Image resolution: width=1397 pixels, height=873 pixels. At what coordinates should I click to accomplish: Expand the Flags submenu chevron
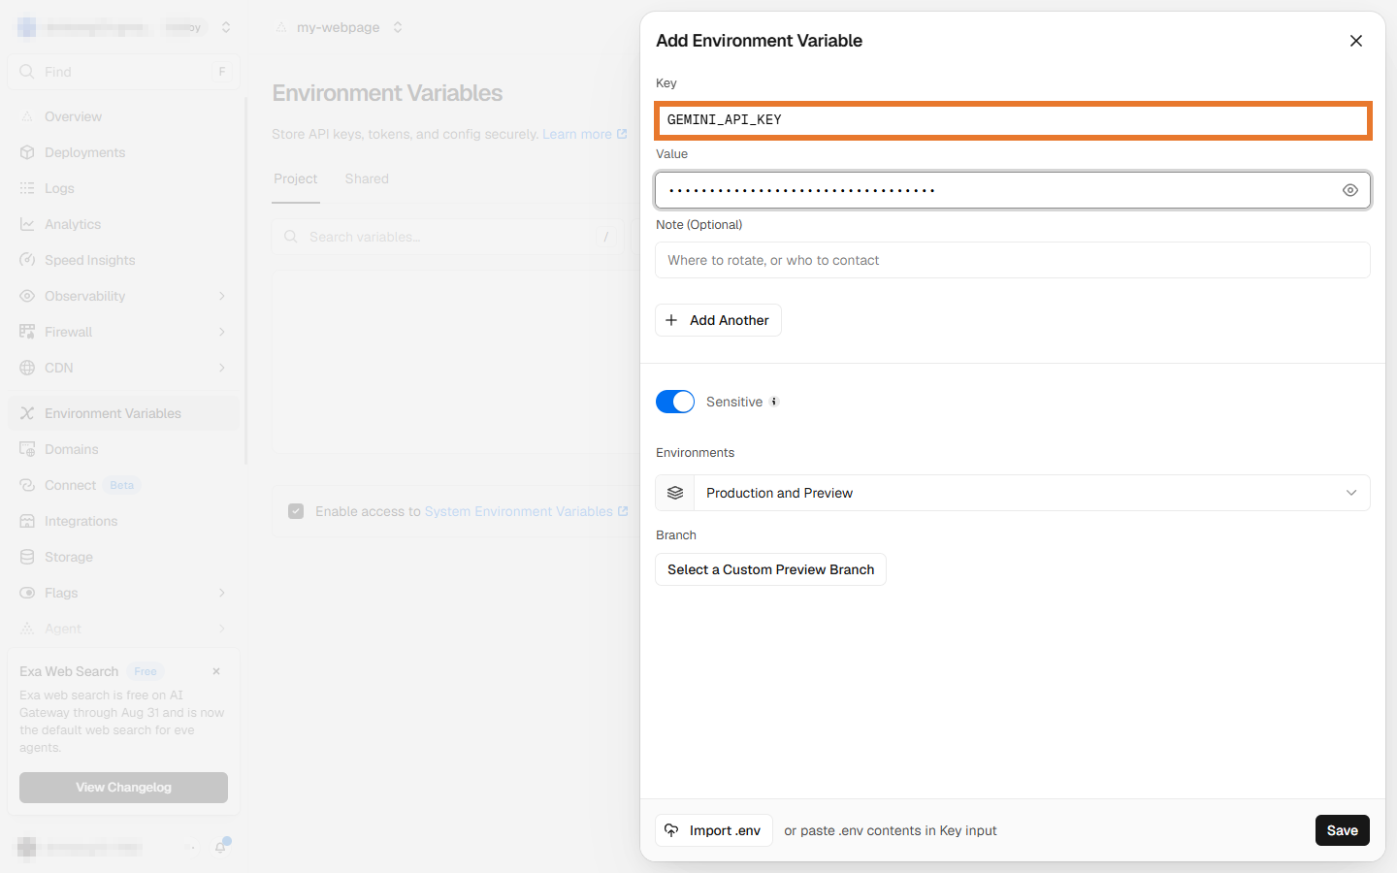[222, 593]
